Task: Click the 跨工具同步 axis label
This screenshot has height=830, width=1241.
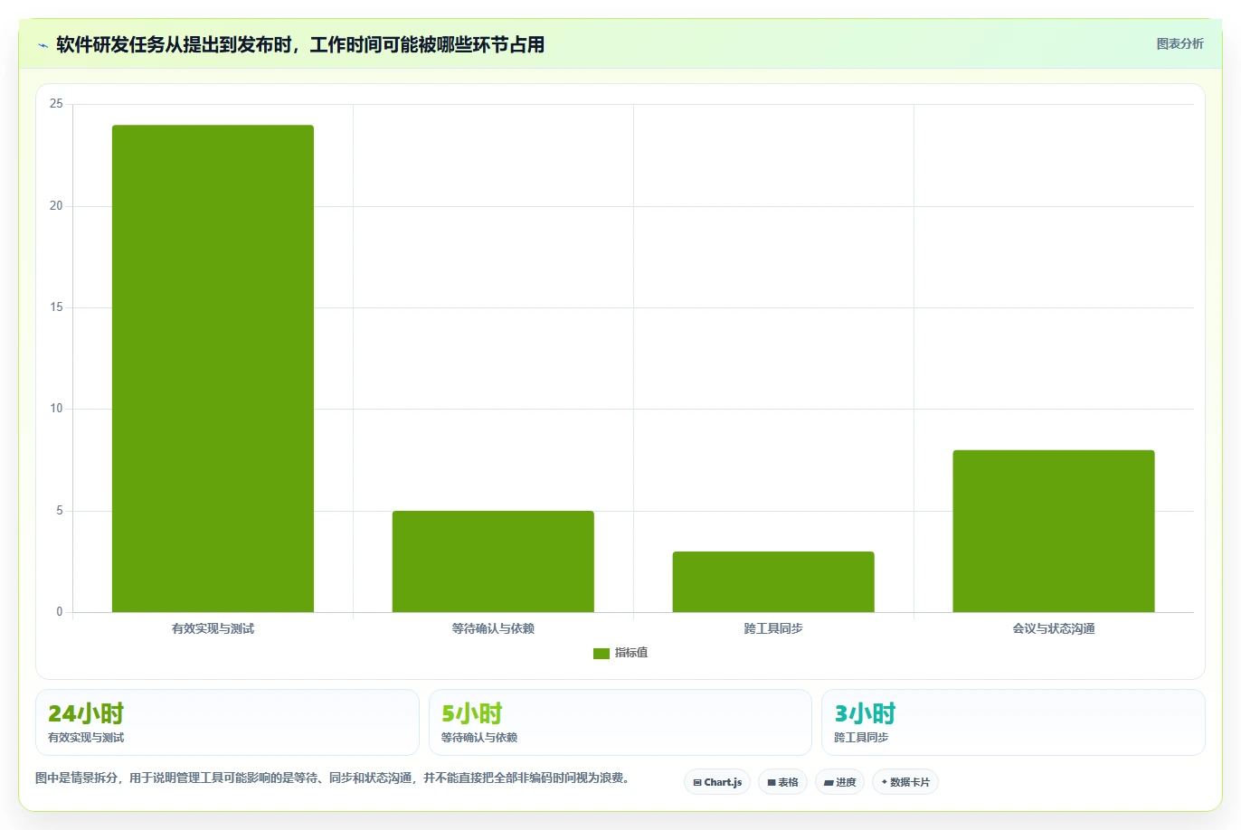Action: 773,628
